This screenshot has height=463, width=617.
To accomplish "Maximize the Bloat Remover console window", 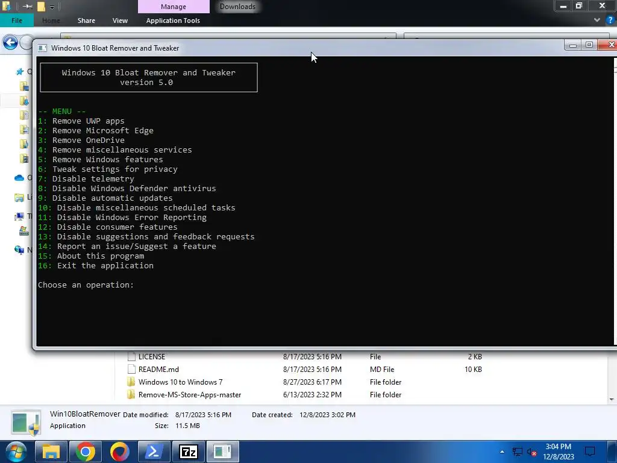I will tap(589, 45).
